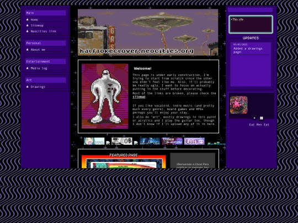Click the Cbox chat widget area

pos(193,161)
